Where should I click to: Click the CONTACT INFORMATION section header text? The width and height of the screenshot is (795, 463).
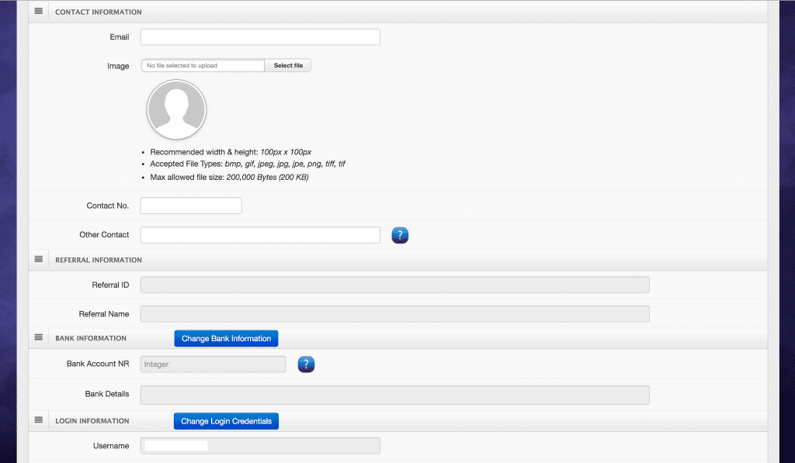99,12
